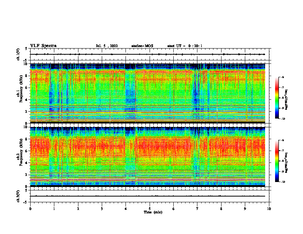Click the "-5" tick on ch.3(V) axis
Screen dimensions: 303x234
[x=26, y=202]
